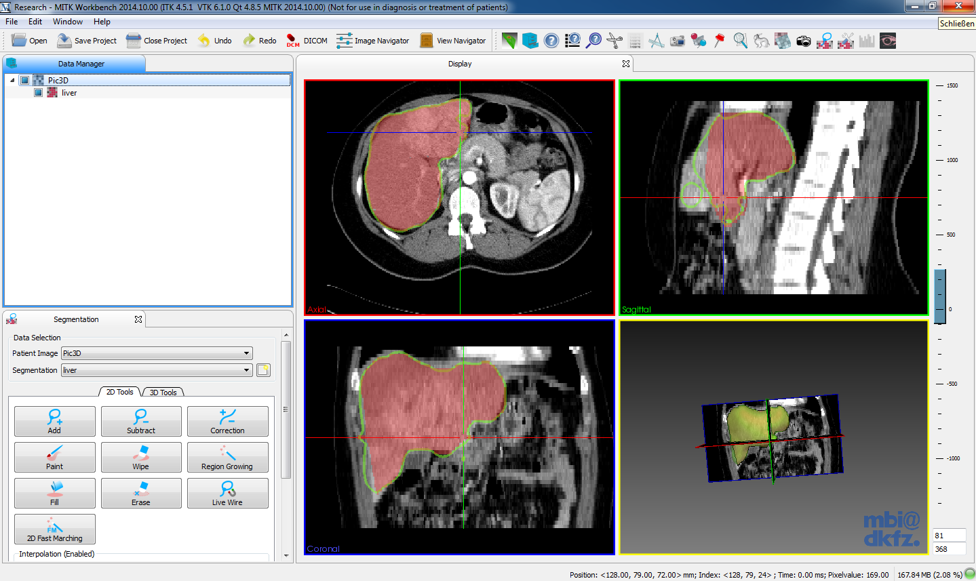
Task: Click the rabbit toolbar icon
Action: click(x=762, y=41)
